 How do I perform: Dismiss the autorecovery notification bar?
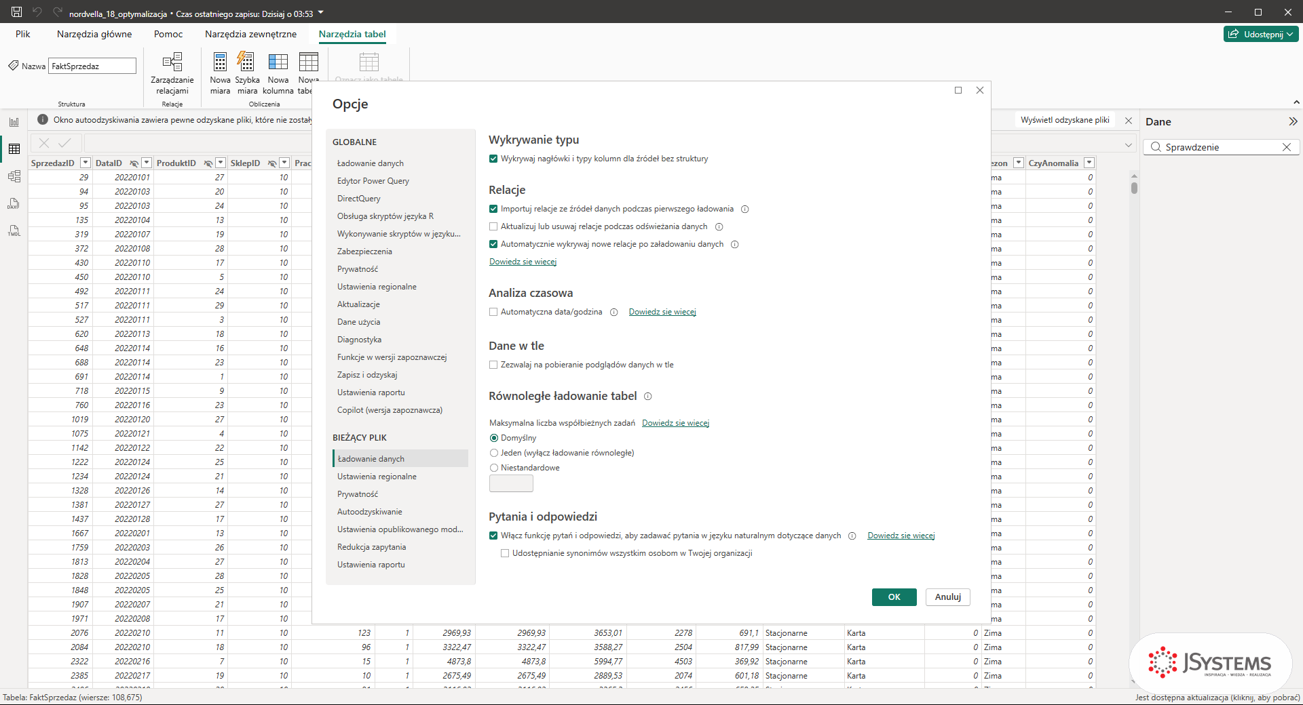[1129, 121]
